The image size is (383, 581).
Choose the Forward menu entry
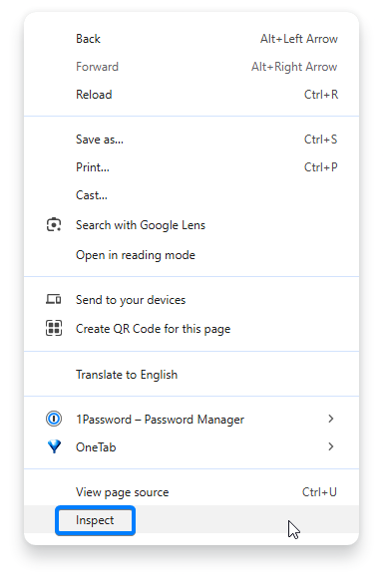pyautogui.click(x=191, y=67)
